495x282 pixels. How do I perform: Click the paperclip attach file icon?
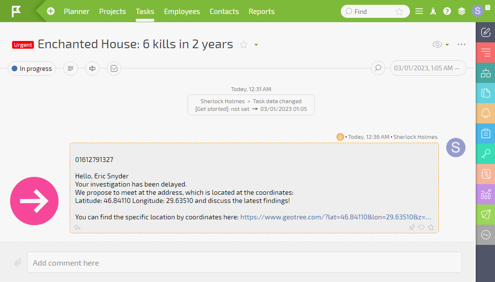tap(18, 262)
